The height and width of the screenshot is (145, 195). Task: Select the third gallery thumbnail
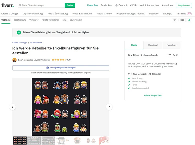click(x=48, y=141)
